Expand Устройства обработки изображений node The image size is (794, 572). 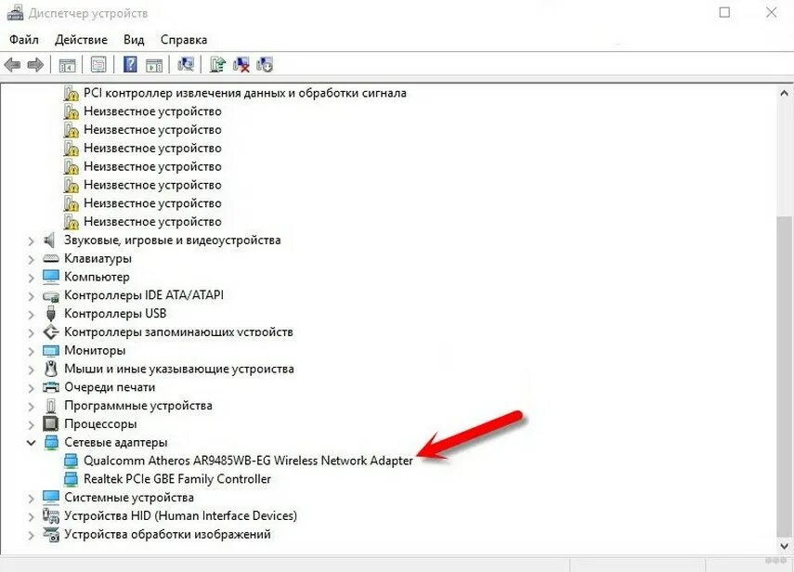32,535
